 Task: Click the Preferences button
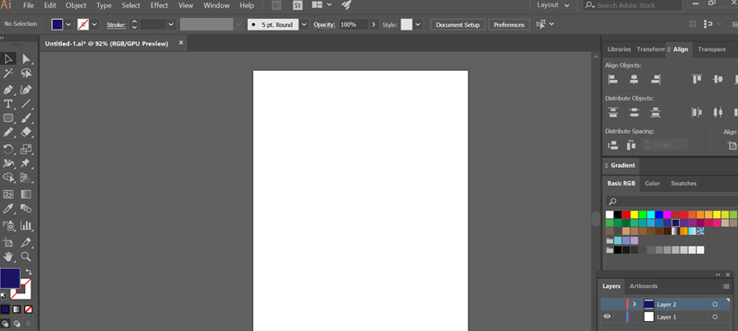[x=509, y=25]
